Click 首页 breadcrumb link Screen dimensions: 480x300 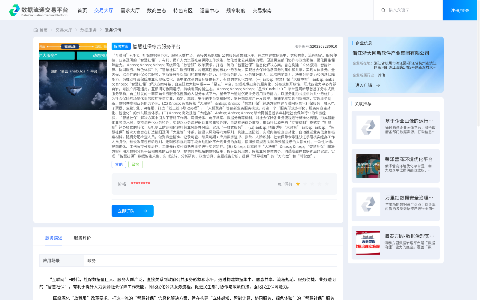click(x=43, y=30)
